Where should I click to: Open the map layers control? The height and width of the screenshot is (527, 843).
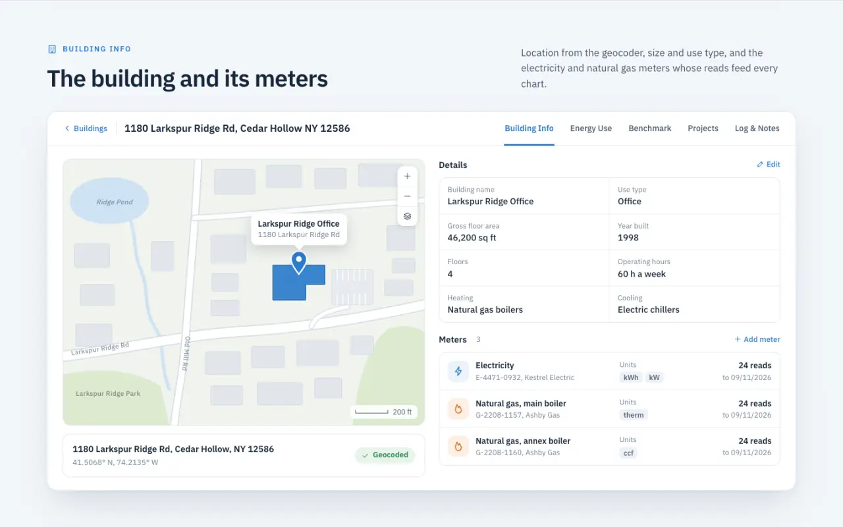coord(407,216)
